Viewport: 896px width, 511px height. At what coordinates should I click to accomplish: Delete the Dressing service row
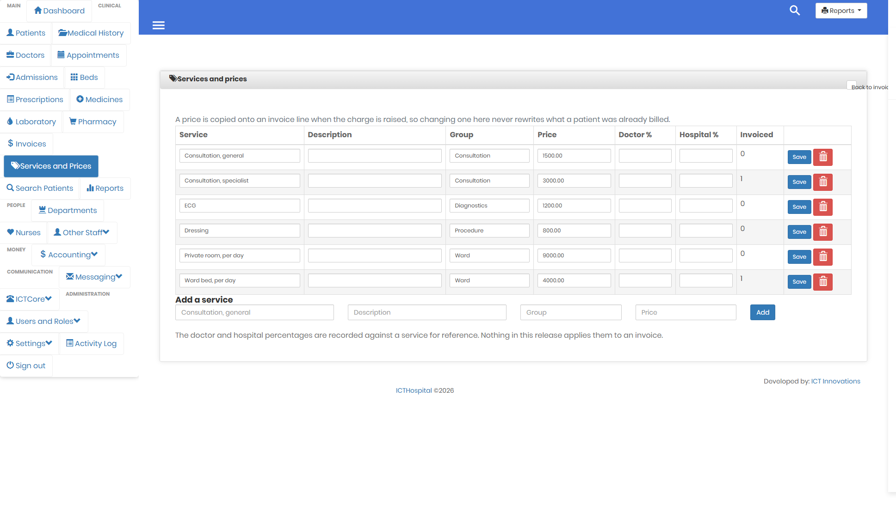pyautogui.click(x=823, y=232)
